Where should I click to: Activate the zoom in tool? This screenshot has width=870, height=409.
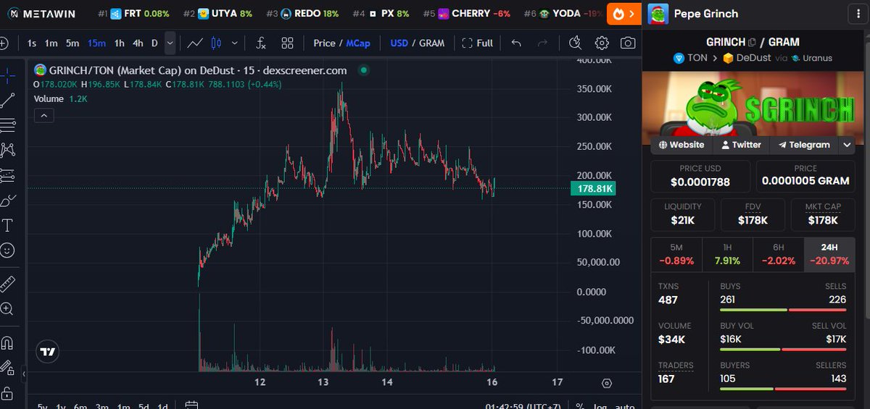click(7, 308)
